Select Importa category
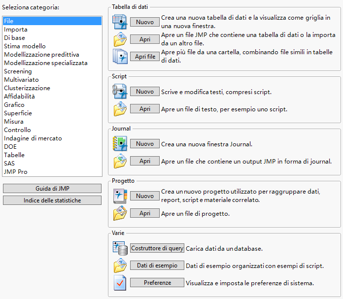Image resolution: width=343 pixels, height=299 pixels. [52, 30]
